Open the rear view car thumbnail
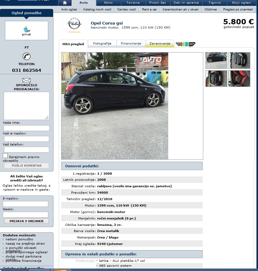Image resolution: width=258 pixels, height=271 pixels. tap(216, 79)
